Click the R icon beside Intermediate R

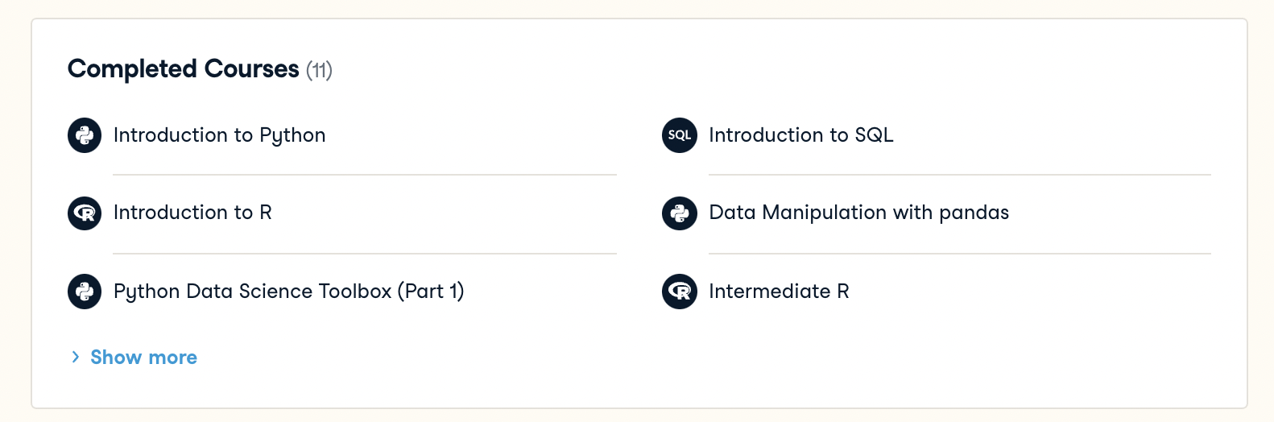680,292
